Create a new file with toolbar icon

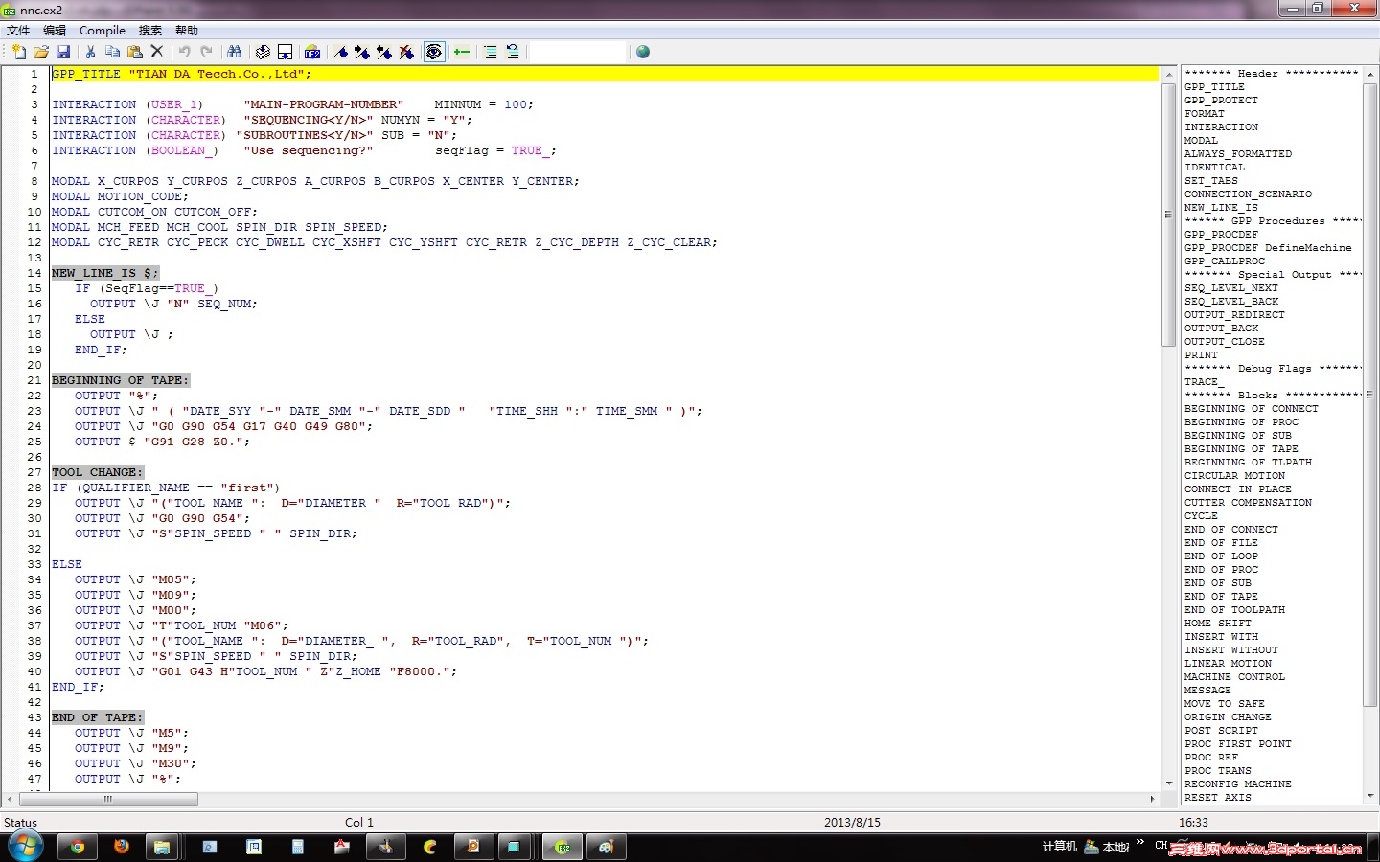pos(18,52)
